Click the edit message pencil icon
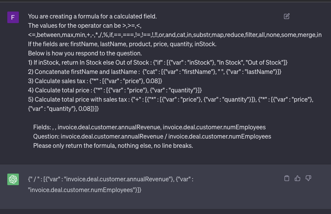This screenshot has width=331, height=214. (287, 16)
